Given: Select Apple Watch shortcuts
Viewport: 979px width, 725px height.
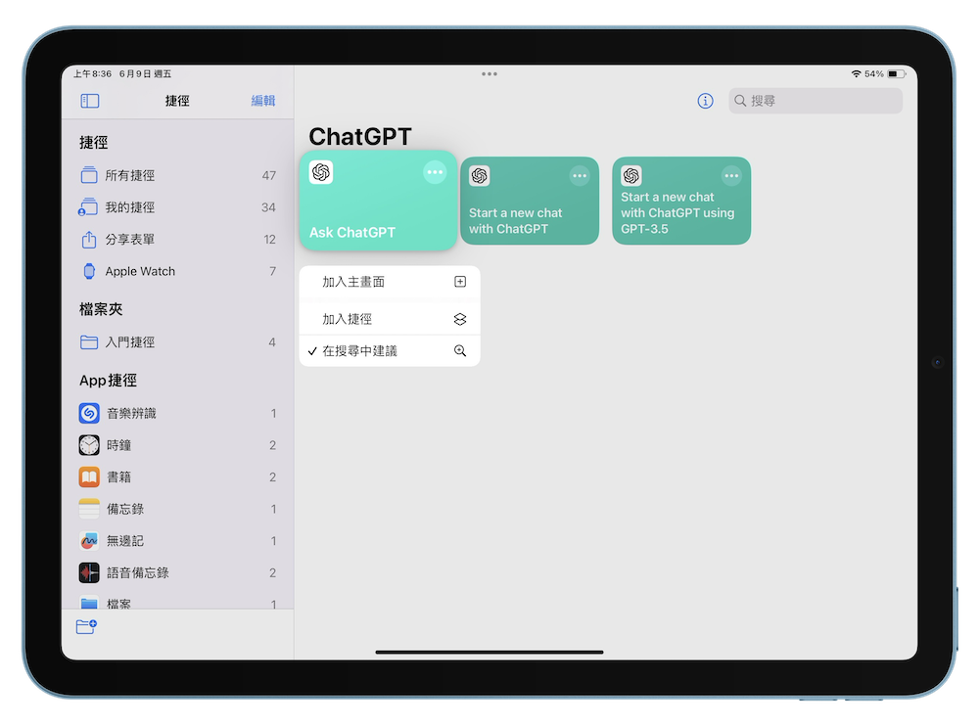Looking at the screenshot, I should coord(178,271).
